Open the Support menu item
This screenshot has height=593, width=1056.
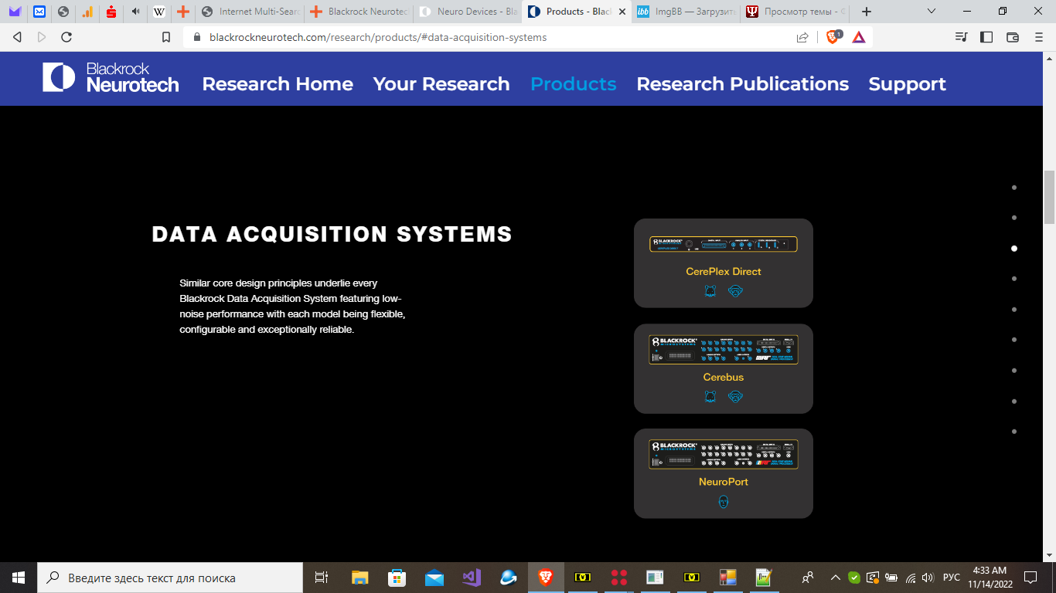coord(908,84)
